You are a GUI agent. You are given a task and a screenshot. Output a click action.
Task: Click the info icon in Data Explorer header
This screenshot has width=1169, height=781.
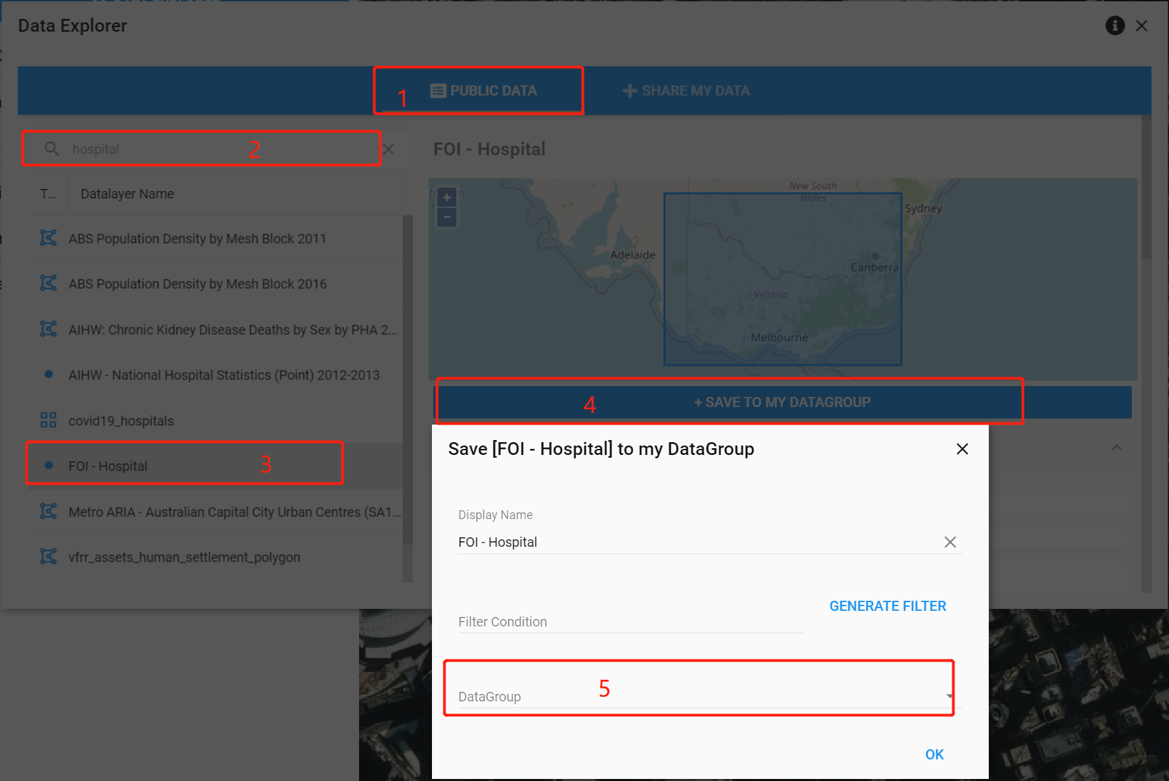click(1114, 25)
